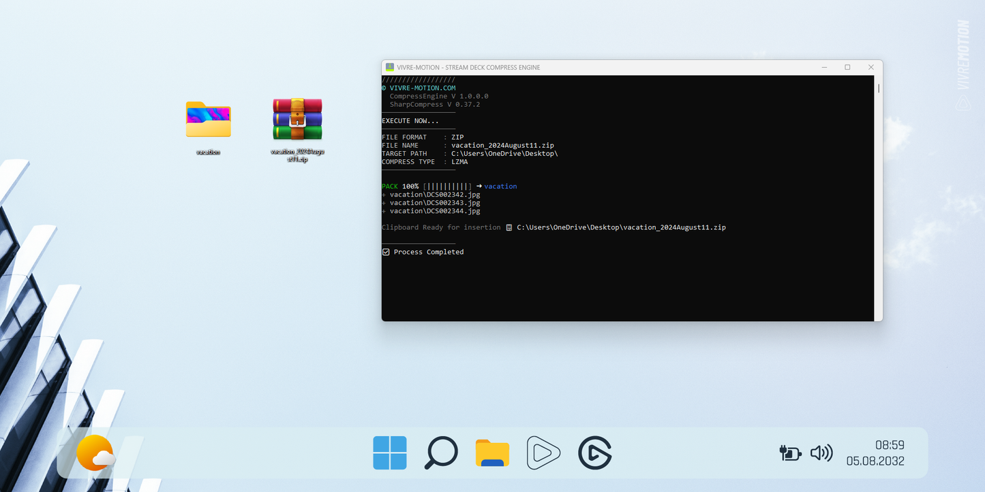Open the Windows Start menu
Image resolution: width=985 pixels, height=492 pixels.
point(390,453)
